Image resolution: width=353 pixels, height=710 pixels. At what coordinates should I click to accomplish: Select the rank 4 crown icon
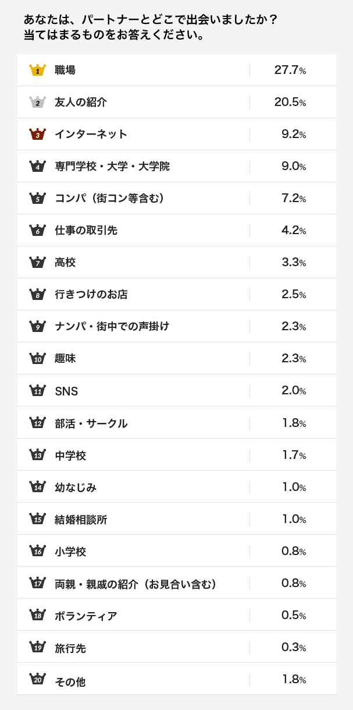tap(37, 166)
